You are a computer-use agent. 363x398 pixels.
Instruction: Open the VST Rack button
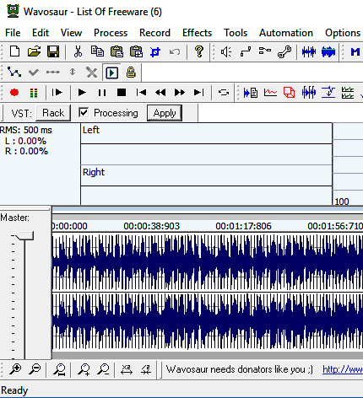(x=53, y=113)
